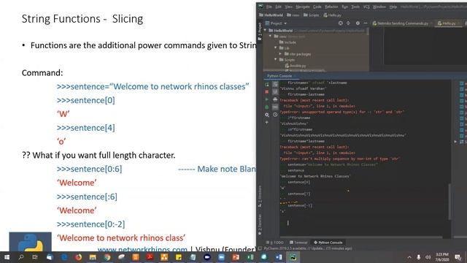
Task: Open console settings gear in console sidebar
Action: [267, 115]
